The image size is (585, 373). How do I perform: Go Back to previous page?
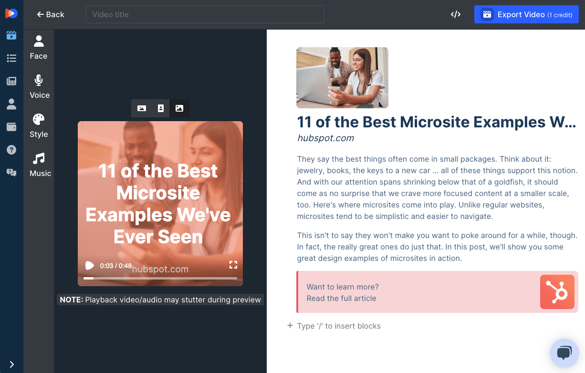51,14
